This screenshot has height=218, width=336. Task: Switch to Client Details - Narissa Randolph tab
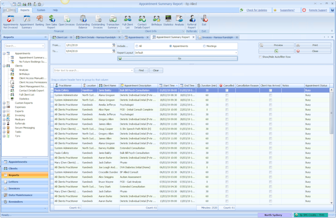(97, 37)
